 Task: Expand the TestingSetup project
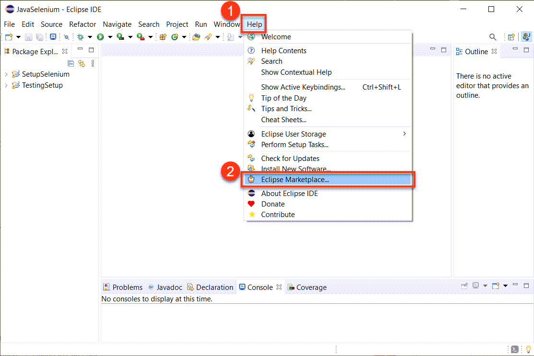[6, 85]
